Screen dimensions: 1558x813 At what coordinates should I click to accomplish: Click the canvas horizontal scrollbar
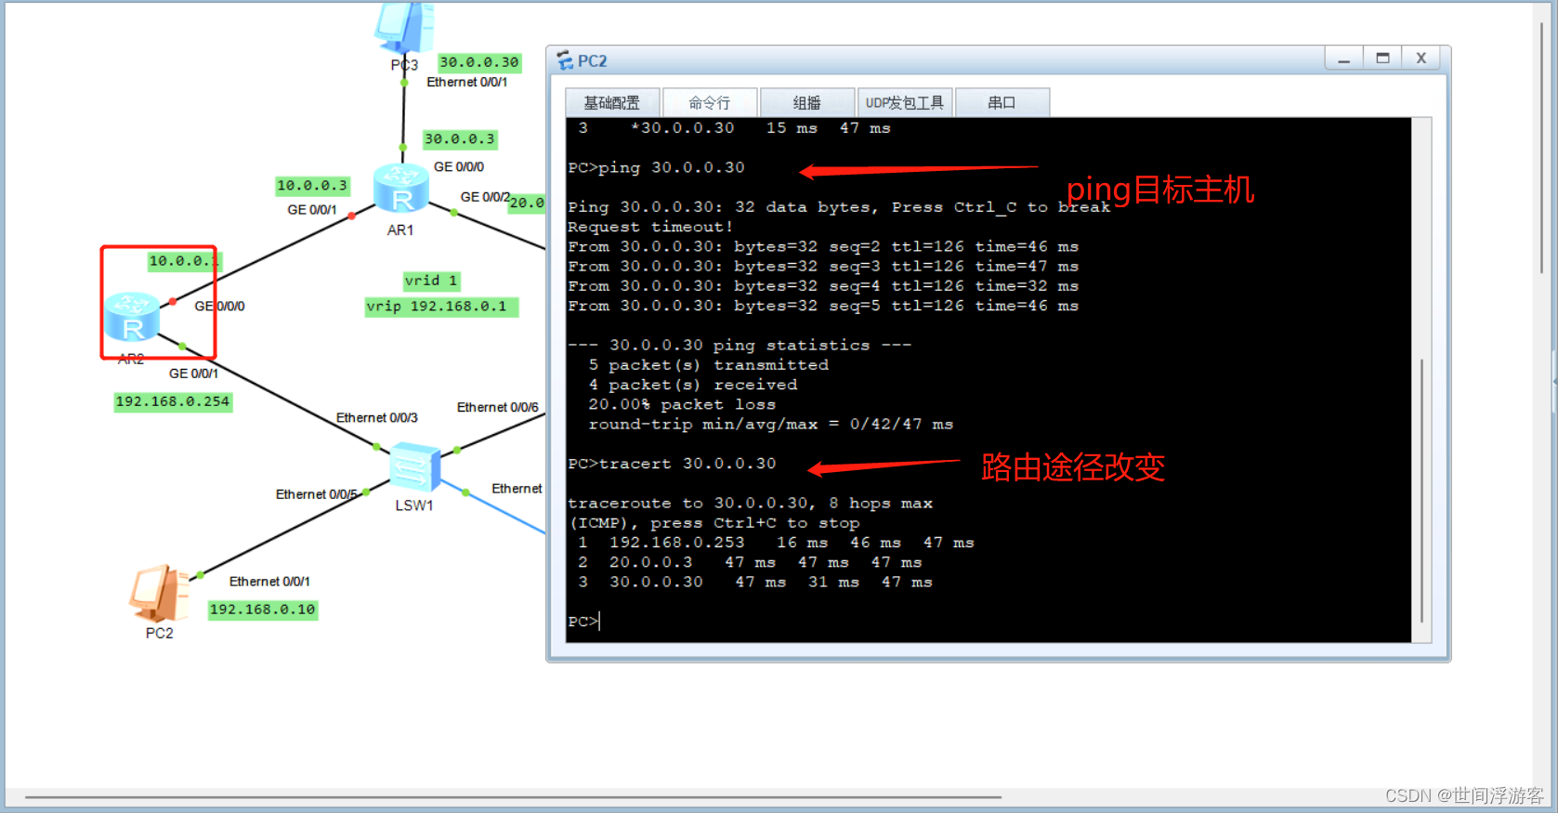pyautogui.click(x=513, y=797)
